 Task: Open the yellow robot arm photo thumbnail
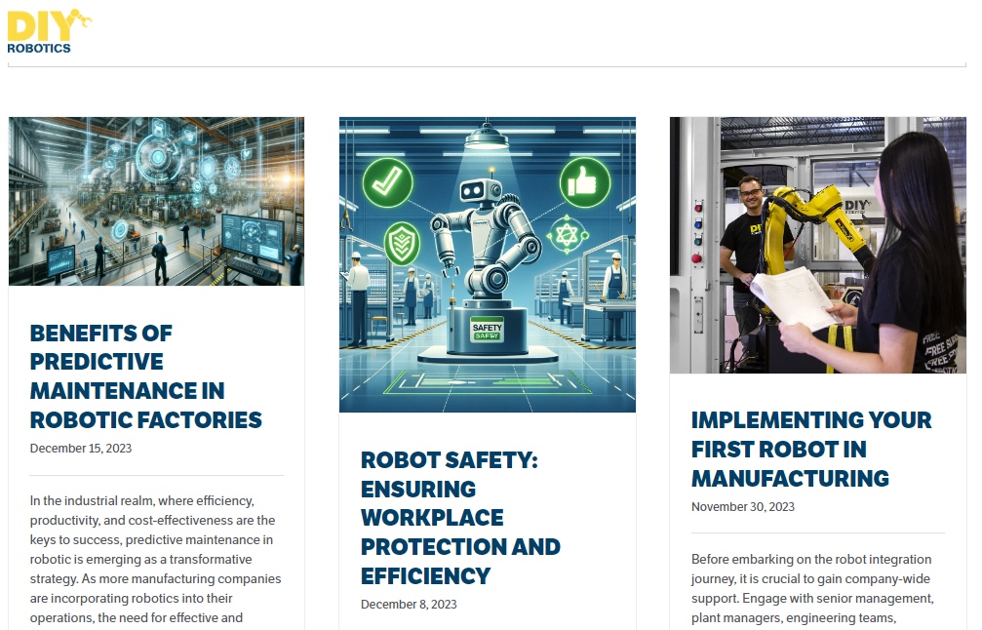tap(817, 245)
